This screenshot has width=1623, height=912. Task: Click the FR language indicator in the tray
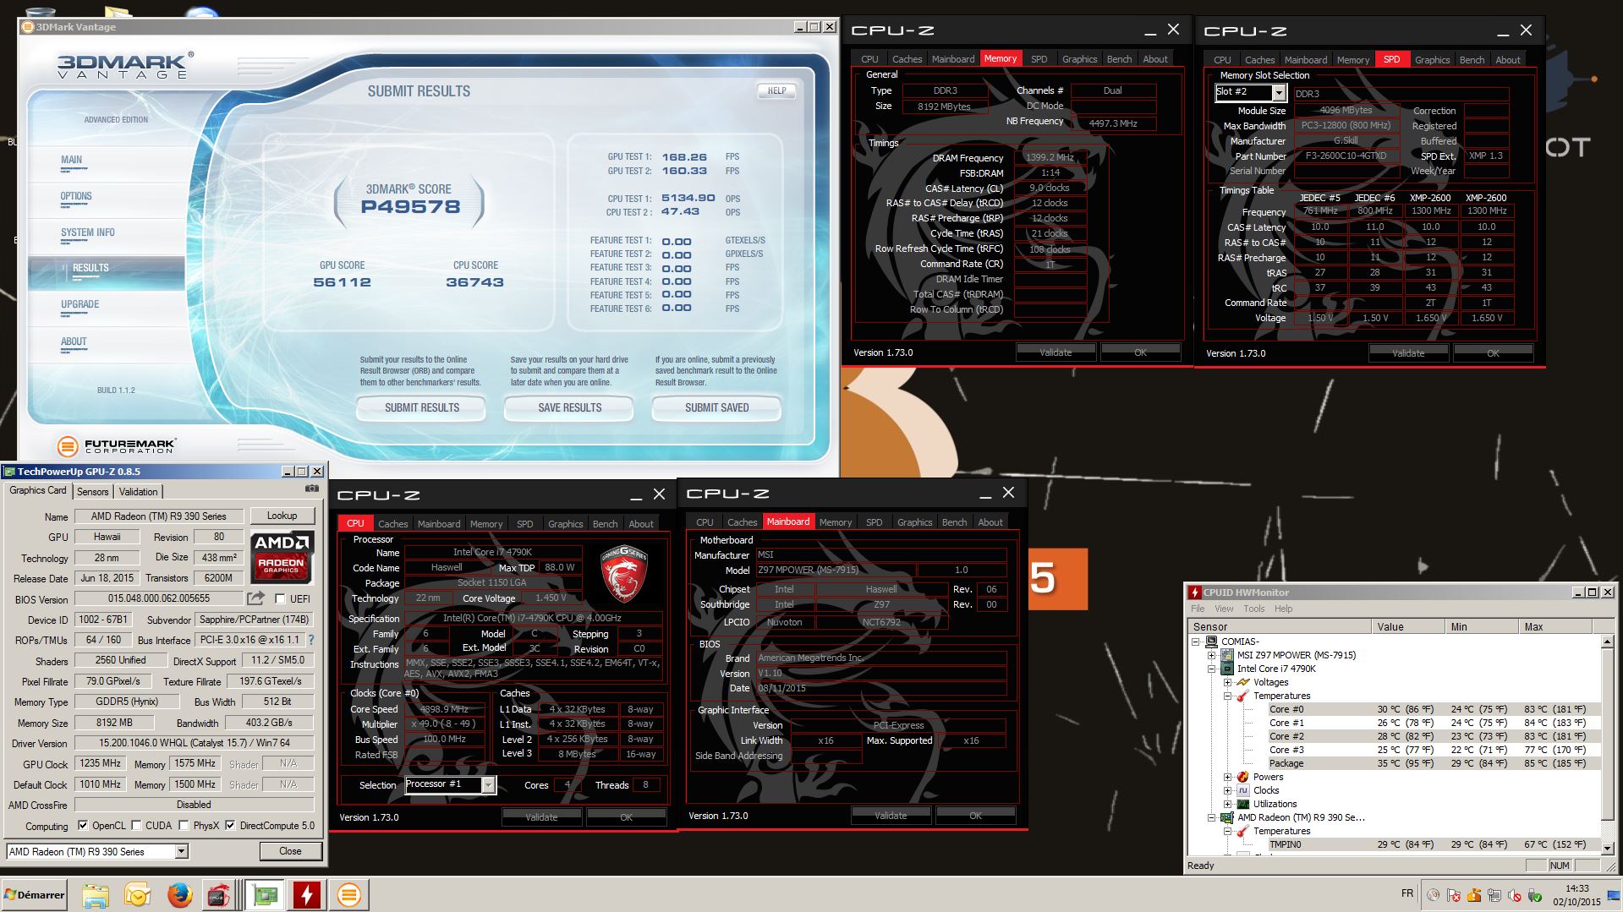pyautogui.click(x=1407, y=893)
